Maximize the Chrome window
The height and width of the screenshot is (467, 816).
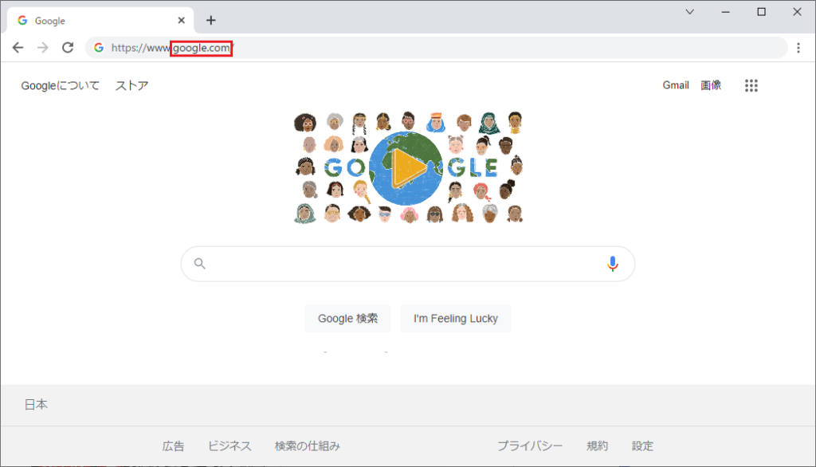point(761,11)
